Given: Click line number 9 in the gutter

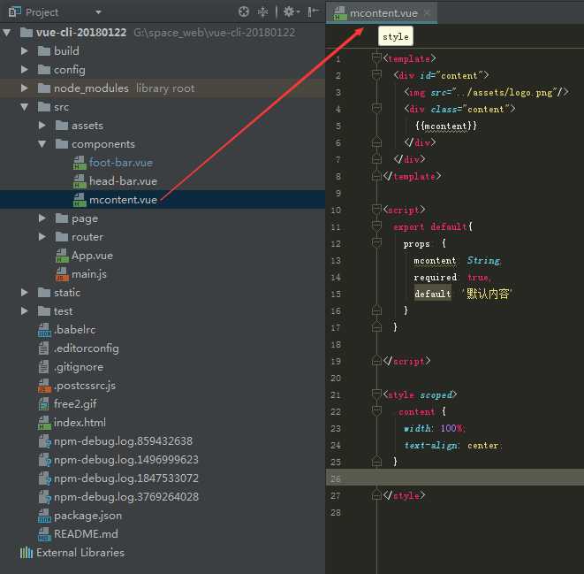Looking at the screenshot, I should 338,194.
